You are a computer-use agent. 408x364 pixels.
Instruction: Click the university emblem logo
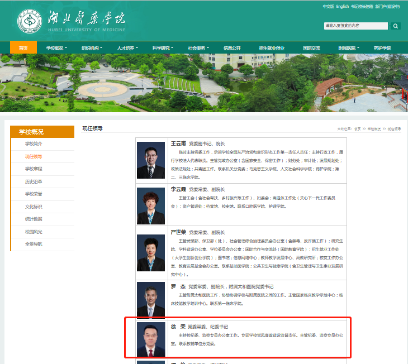[30, 21]
